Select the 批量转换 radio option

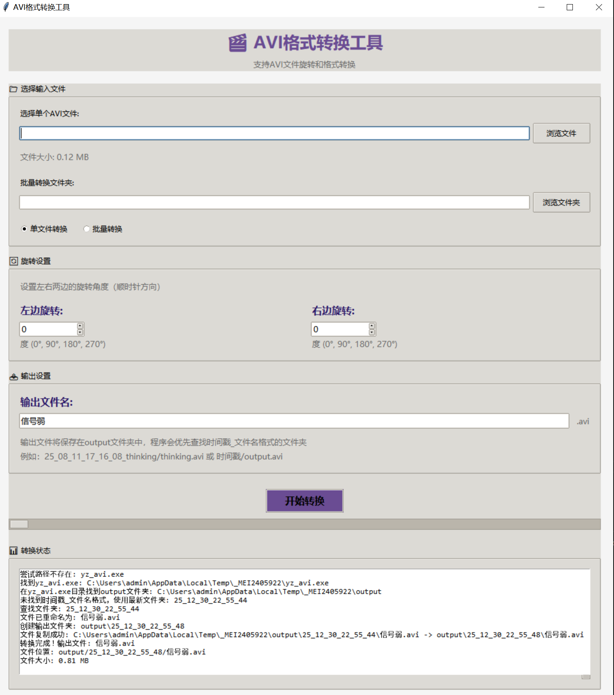point(86,229)
